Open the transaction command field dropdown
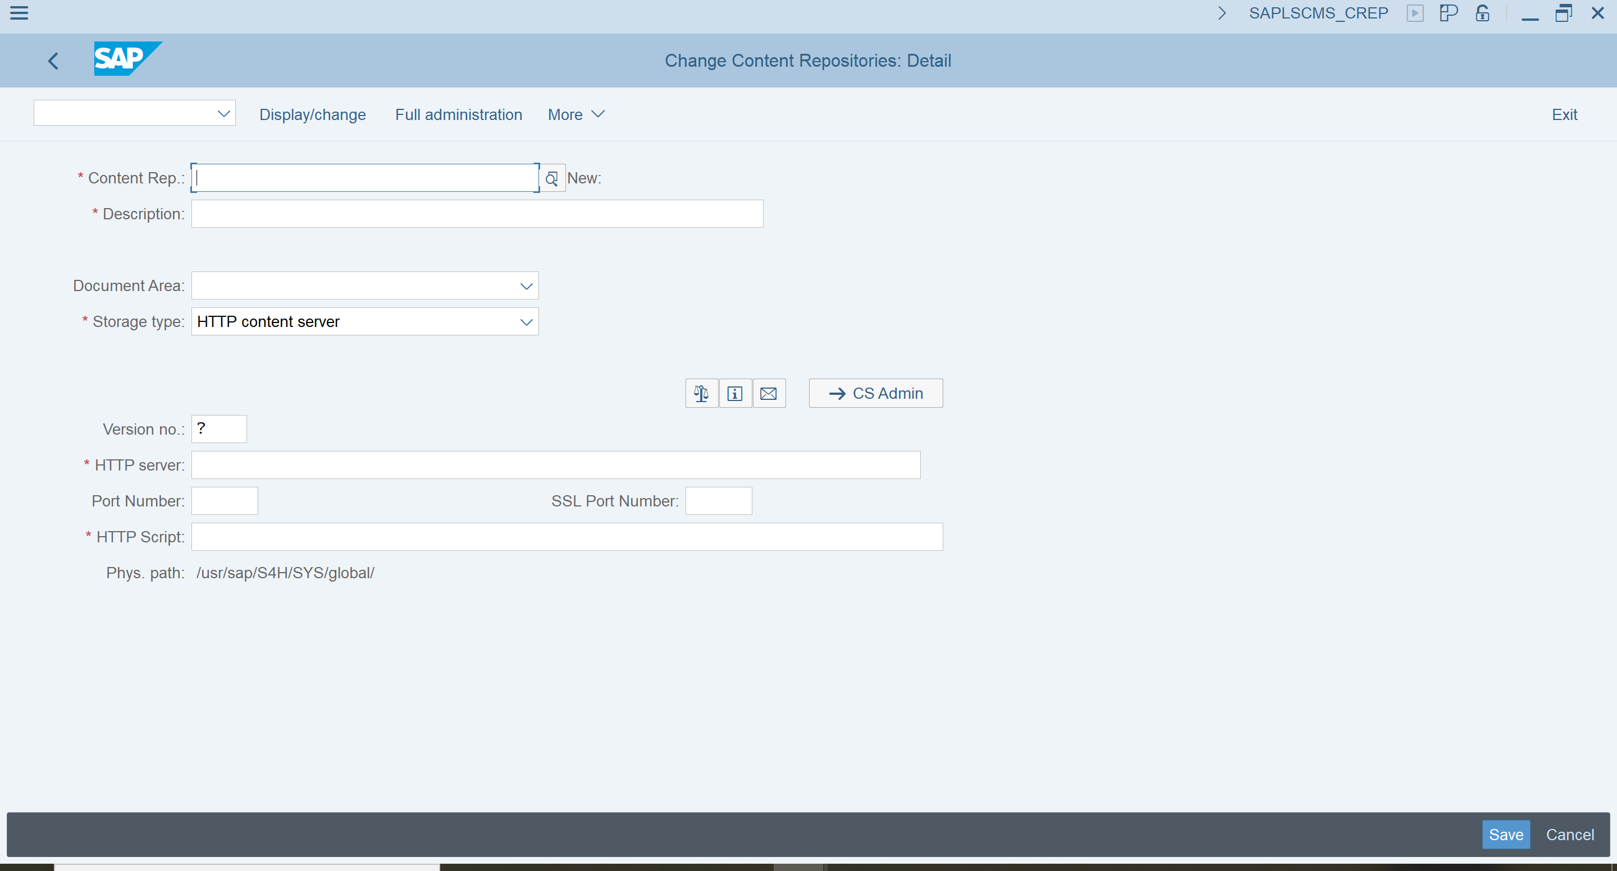The height and width of the screenshot is (871, 1617). (x=223, y=113)
